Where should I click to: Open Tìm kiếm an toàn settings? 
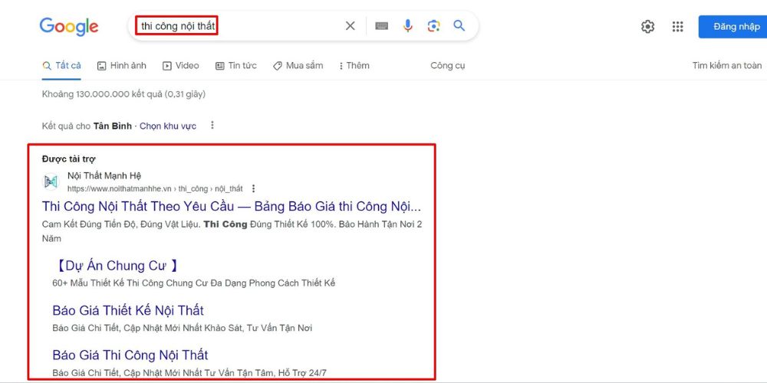click(727, 65)
